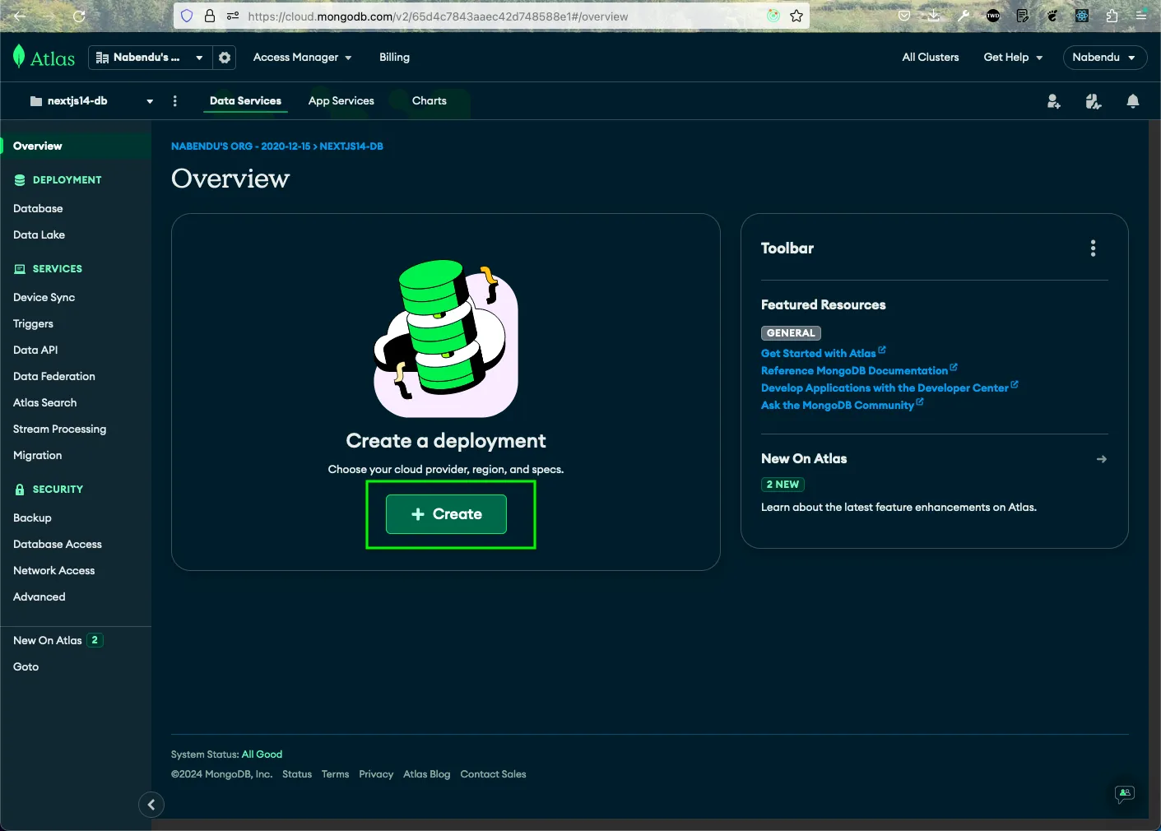The height and width of the screenshot is (831, 1161).
Task: Open Privacy footer link
Action: pyautogui.click(x=376, y=774)
